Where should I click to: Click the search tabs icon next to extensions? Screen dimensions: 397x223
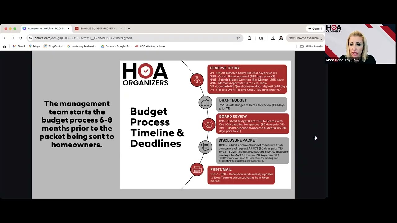click(261, 38)
